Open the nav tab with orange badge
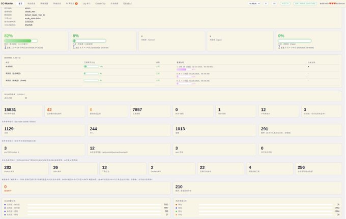 pyautogui.click(x=72, y=4)
